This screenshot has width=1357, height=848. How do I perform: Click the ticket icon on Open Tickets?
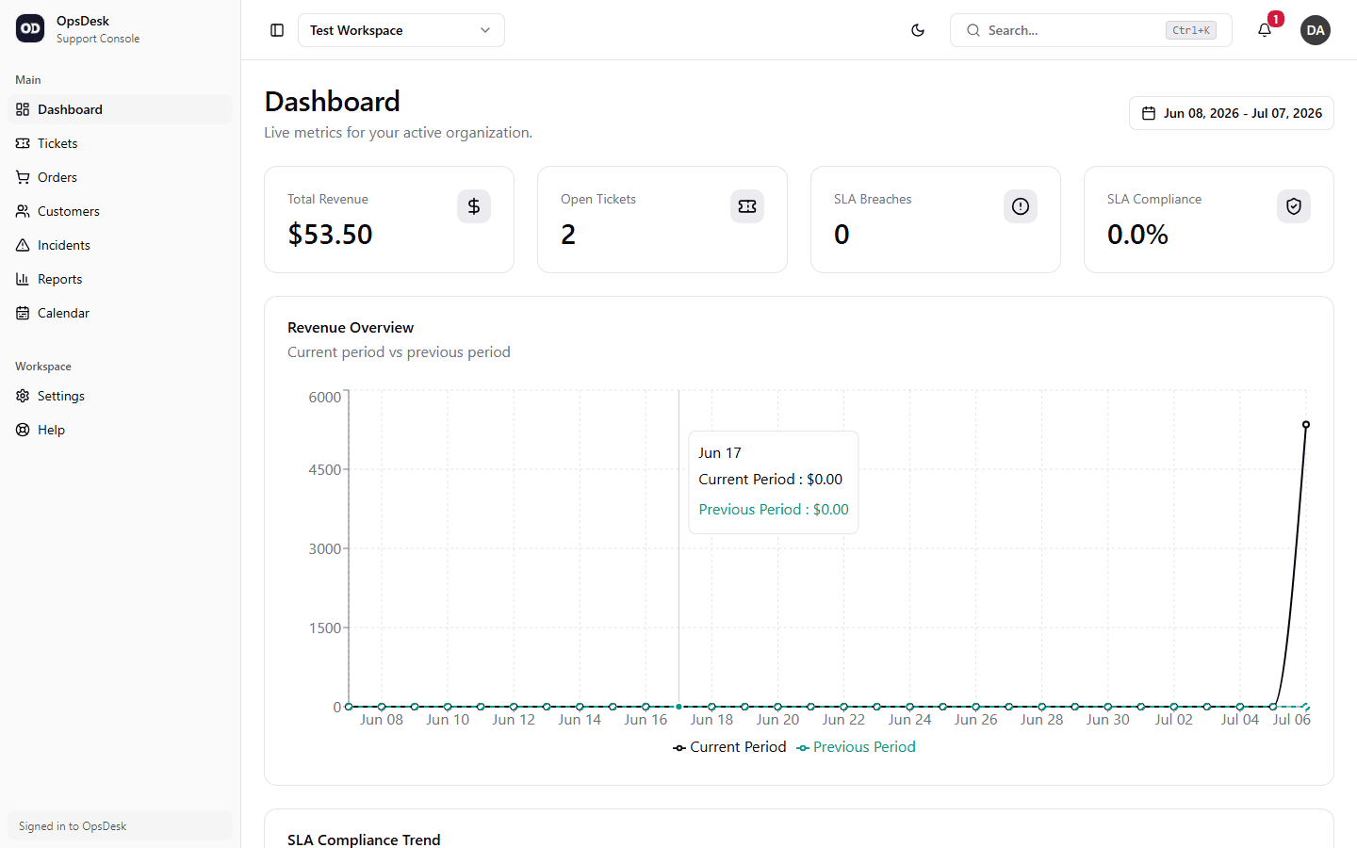click(747, 206)
